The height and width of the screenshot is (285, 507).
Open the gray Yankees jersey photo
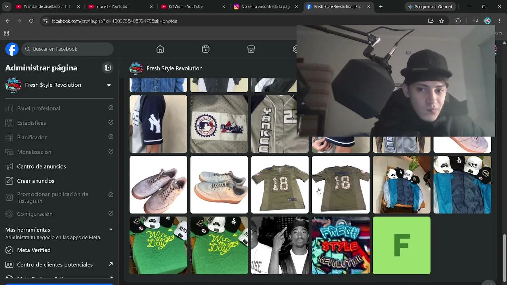(x=280, y=124)
